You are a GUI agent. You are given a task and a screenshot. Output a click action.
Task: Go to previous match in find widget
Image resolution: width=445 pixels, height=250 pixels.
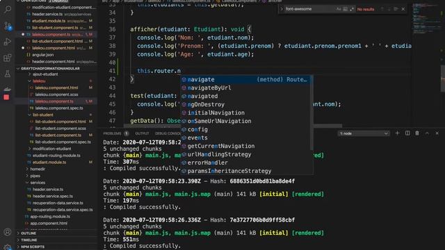382,9
